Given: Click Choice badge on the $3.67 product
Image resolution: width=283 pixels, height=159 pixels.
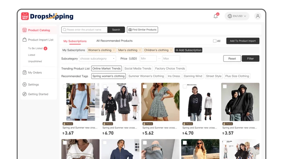Looking at the screenshot, I should [x=68, y=124].
